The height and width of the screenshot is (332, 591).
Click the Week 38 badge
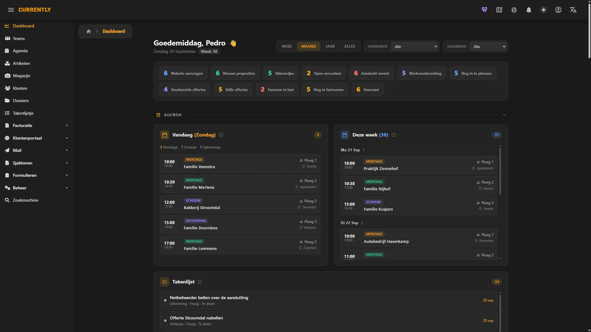(x=209, y=52)
